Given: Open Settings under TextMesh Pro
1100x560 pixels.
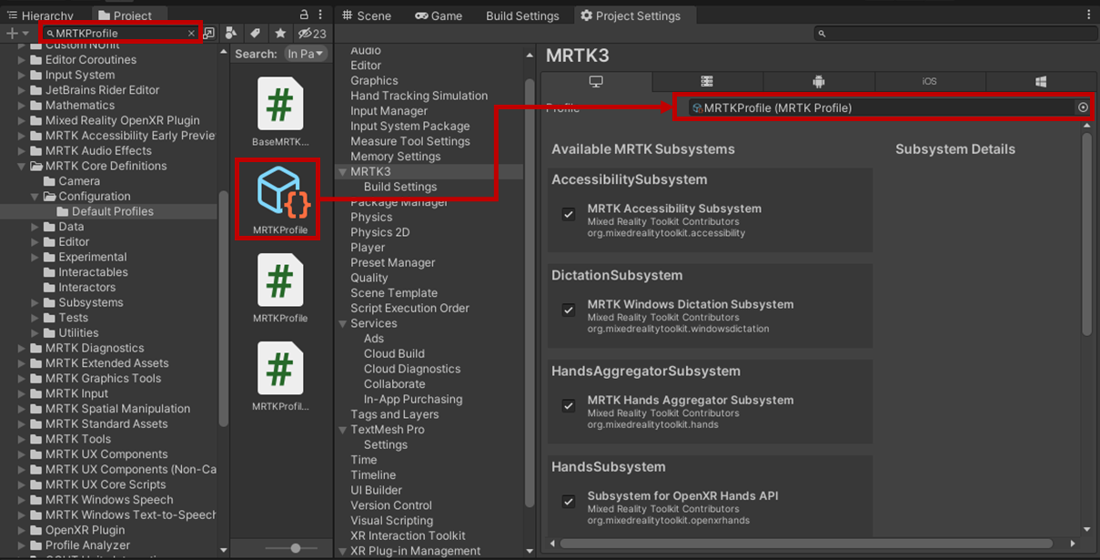Looking at the screenshot, I should pyautogui.click(x=386, y=444).
